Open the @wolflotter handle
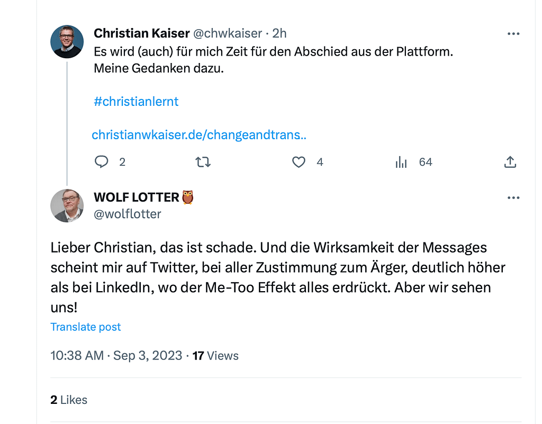The image size is (542, 424). tap(127, 214)
